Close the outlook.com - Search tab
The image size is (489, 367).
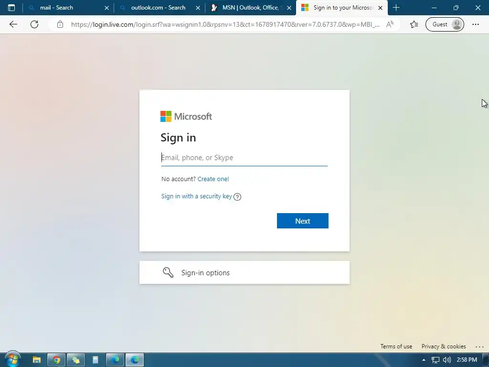[198, 8]
